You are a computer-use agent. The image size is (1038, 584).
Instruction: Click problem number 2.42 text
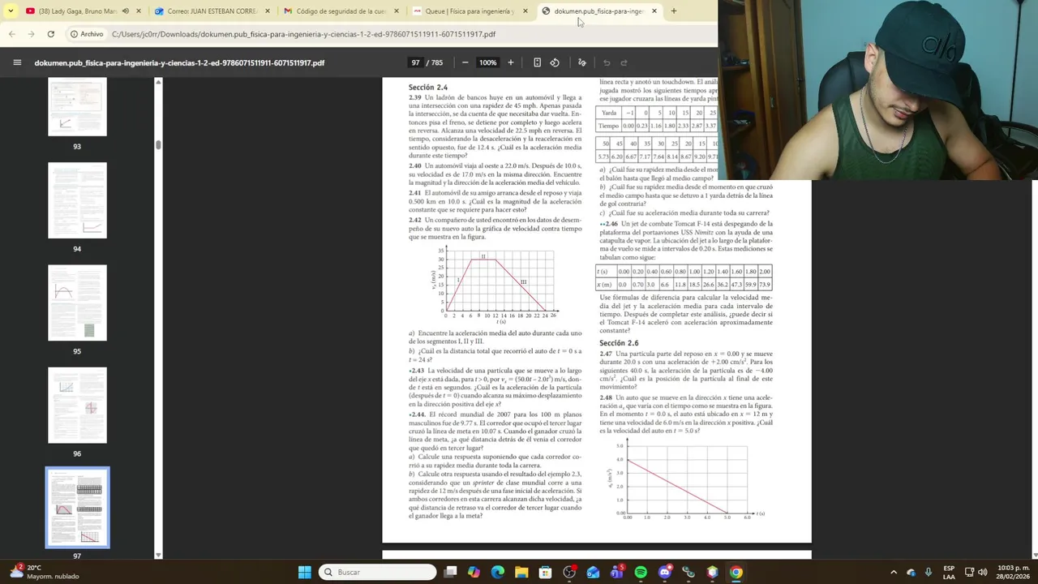[415, 220]
